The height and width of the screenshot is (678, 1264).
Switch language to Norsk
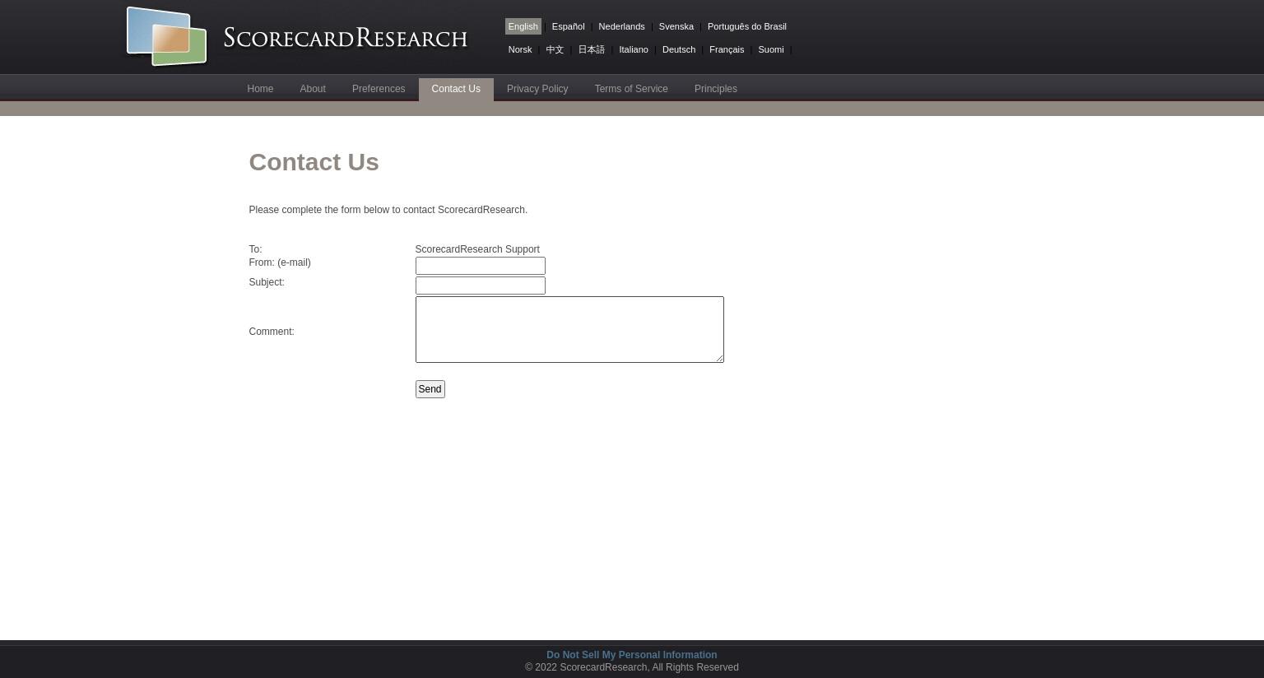click(x=520, y=49)
